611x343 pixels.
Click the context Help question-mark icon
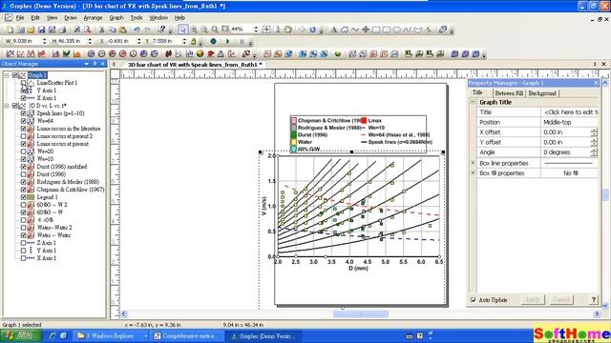point(162,30)
